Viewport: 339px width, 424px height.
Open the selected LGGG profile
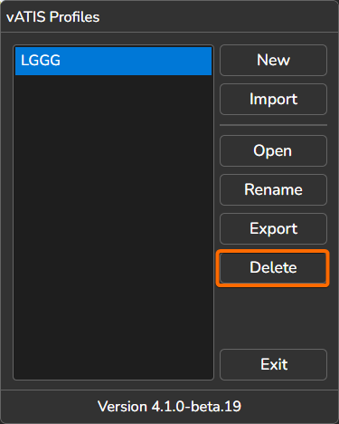[273, 150]
